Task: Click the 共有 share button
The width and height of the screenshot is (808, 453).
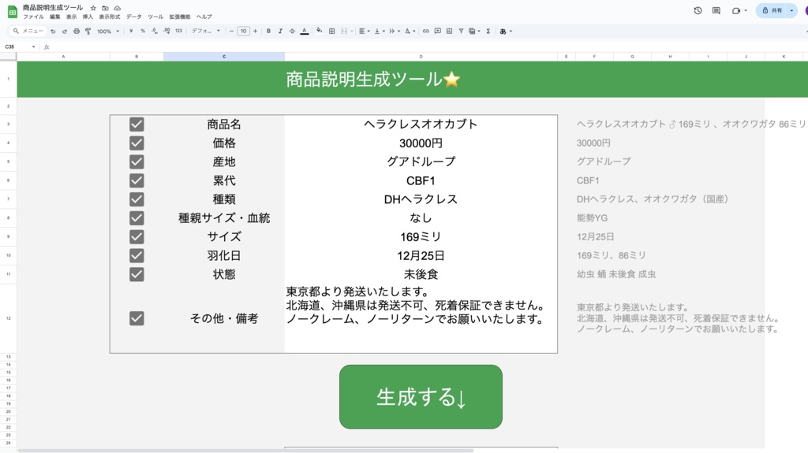Action: point(772,10)
